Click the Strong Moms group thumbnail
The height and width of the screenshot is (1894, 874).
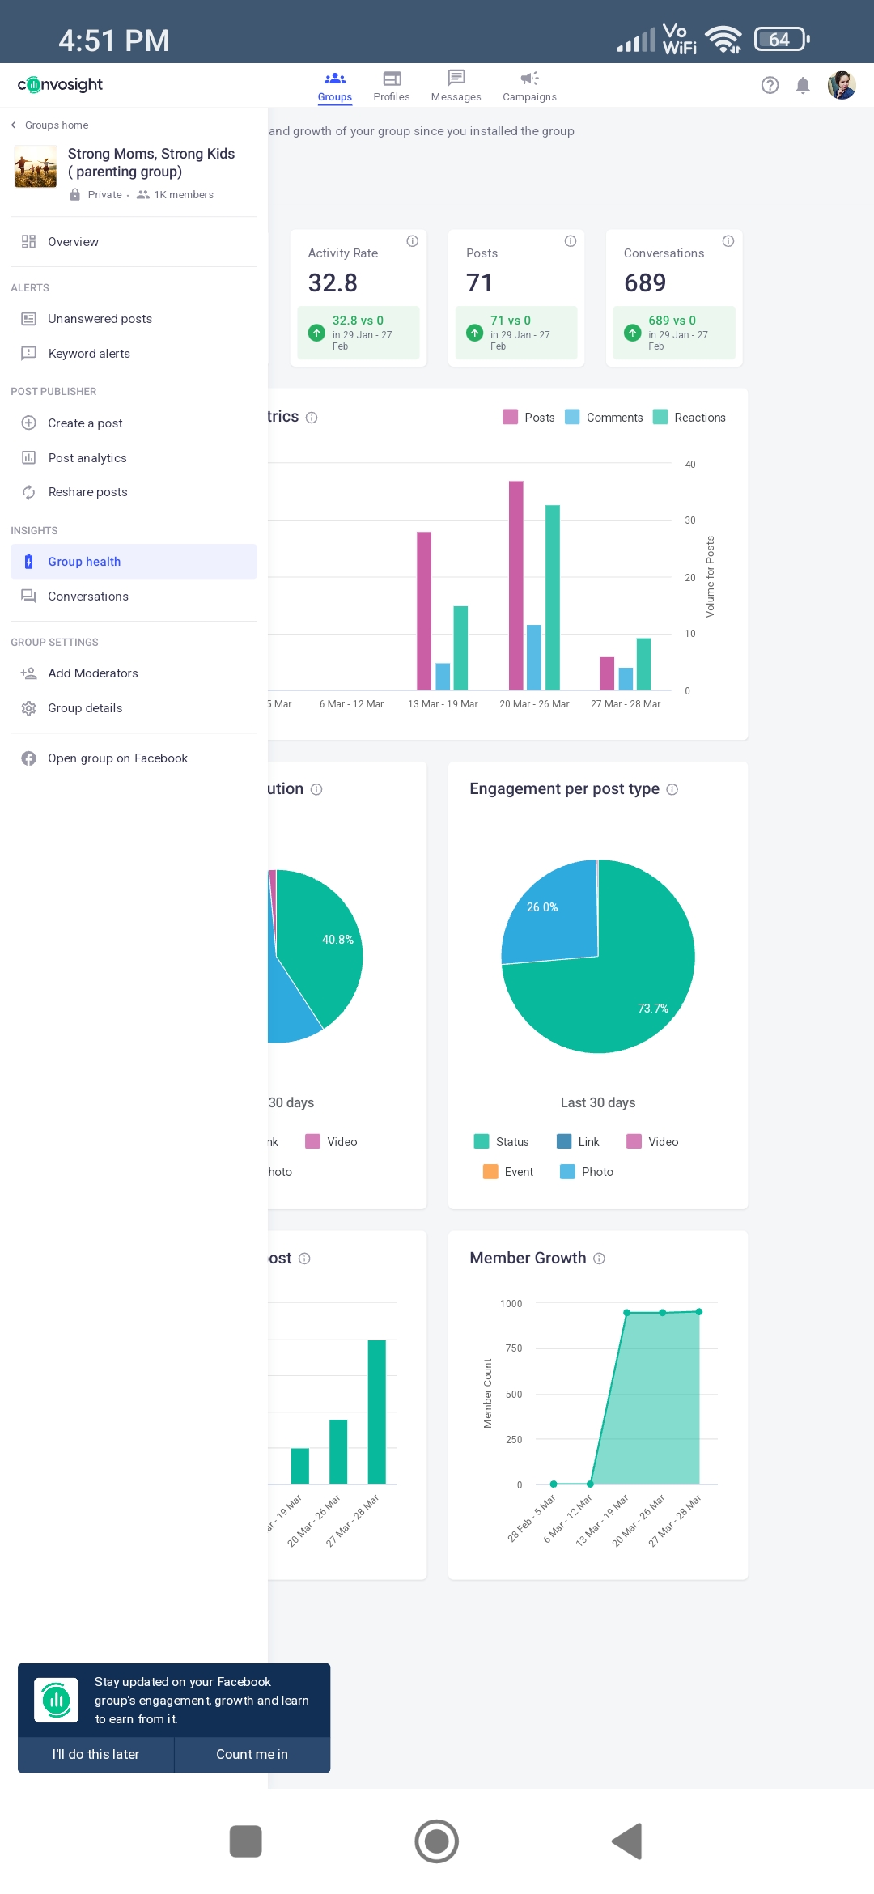pos(36,166)
